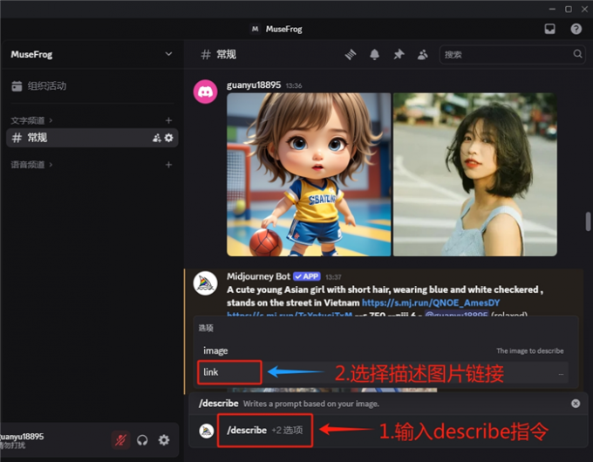Screen dimensions: 593x462
Task: Click the 13:37 message timestamp
Action: click(333, 277)
